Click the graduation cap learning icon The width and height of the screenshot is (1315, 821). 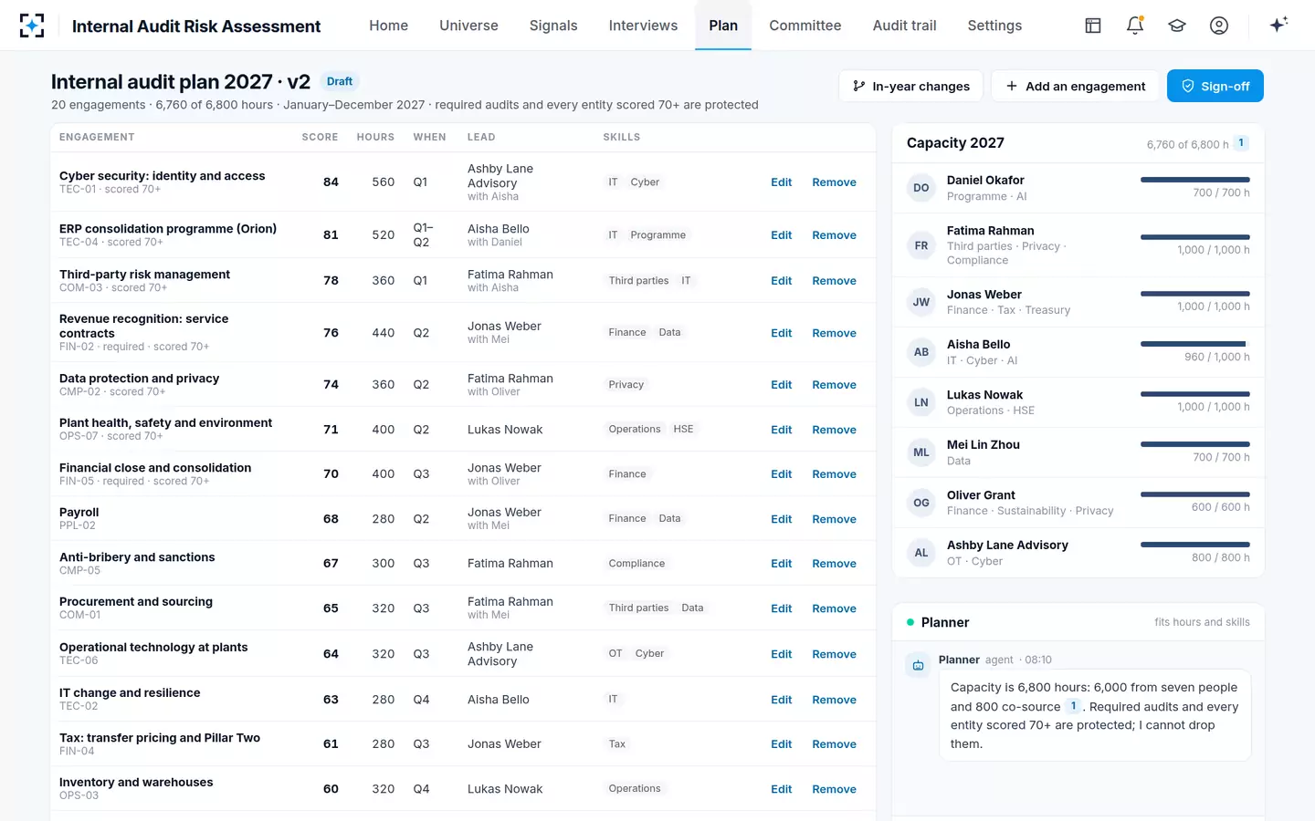[1177, 26]
